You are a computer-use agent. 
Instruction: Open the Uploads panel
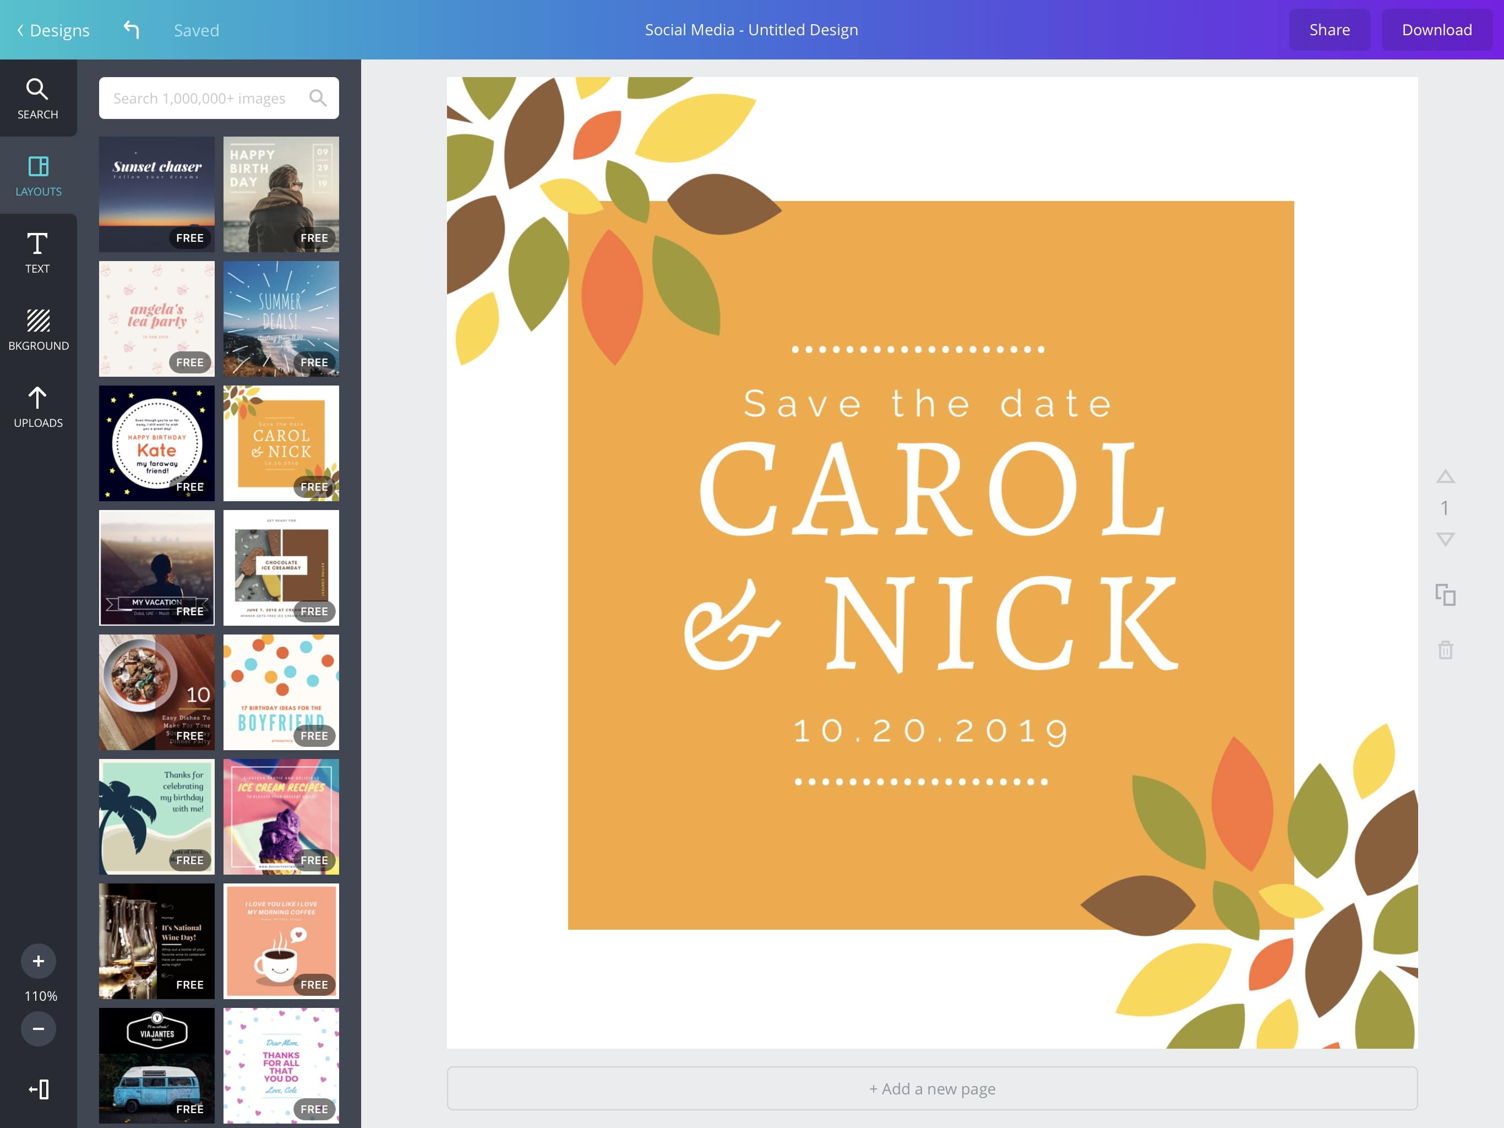[37, 406]
